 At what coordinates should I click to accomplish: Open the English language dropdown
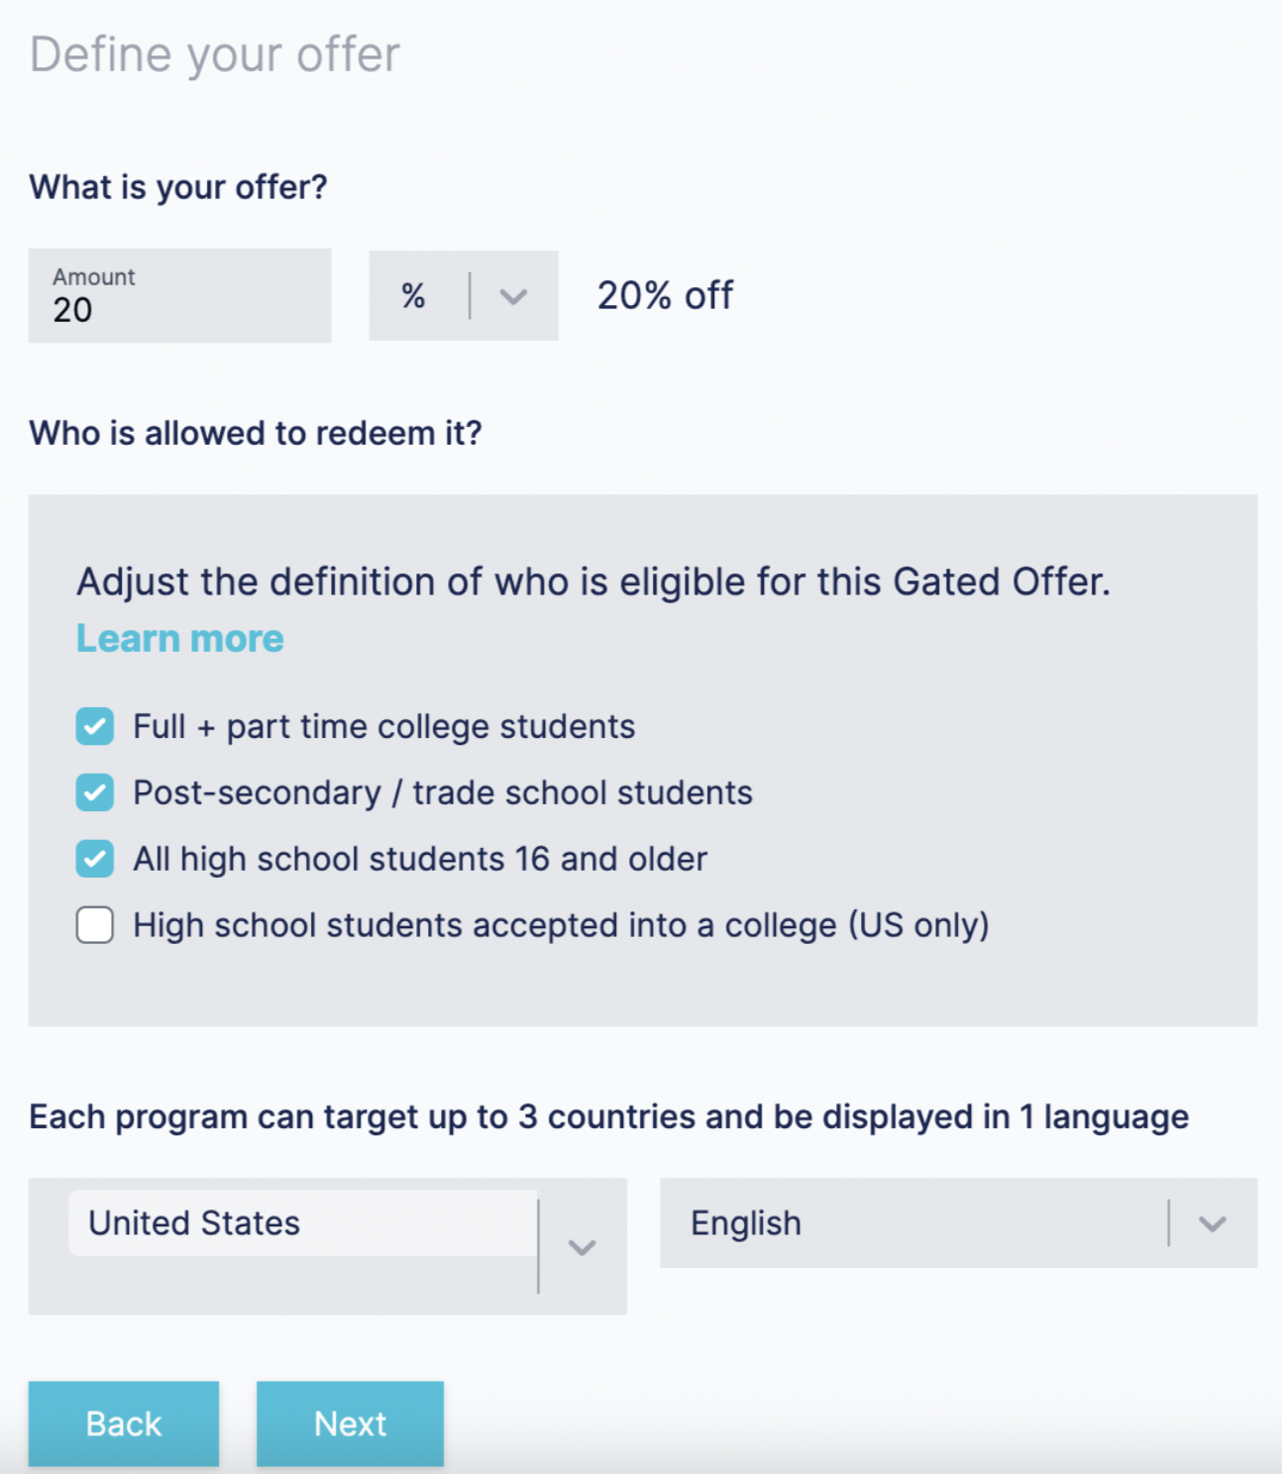911,1223
